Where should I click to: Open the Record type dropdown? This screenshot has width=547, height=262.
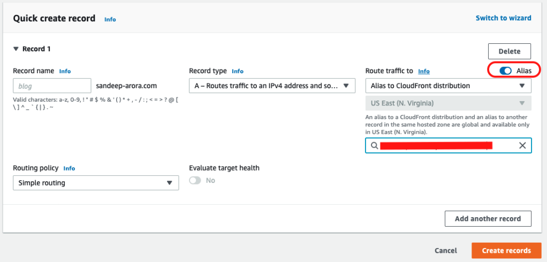[x=272, y=86]
